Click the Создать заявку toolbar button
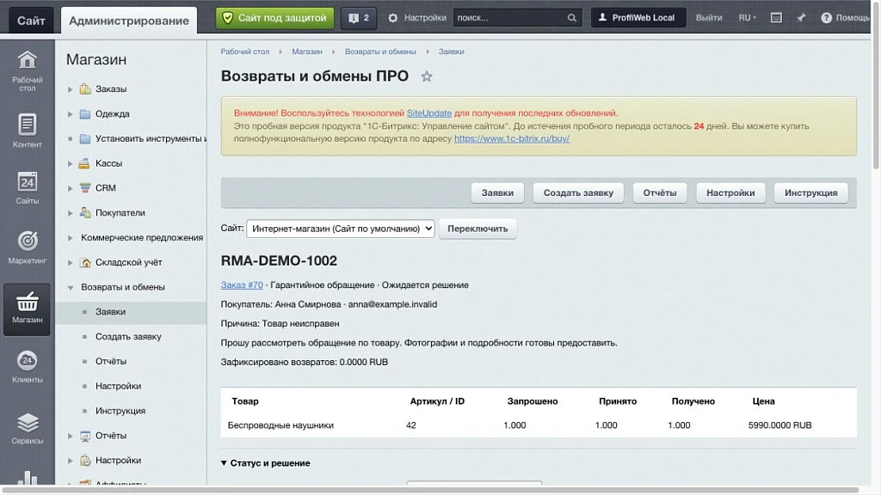The height and width of the screenshot is (495, 881). 578,192
